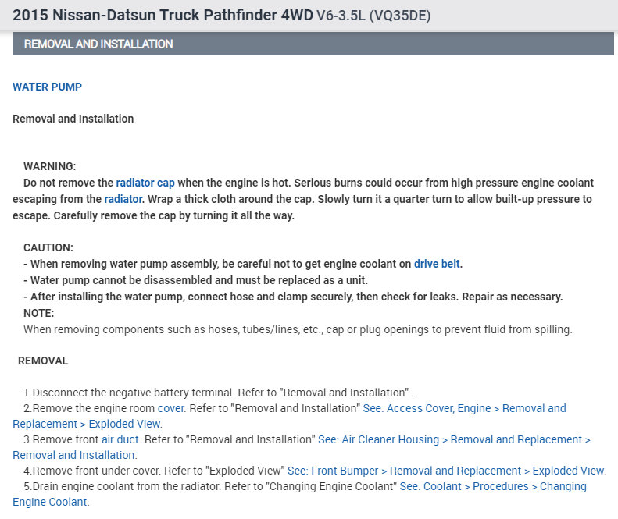The image size is (618, 519).
Task: Follow See: Front Bumper exploded view link
Action: 446,471
